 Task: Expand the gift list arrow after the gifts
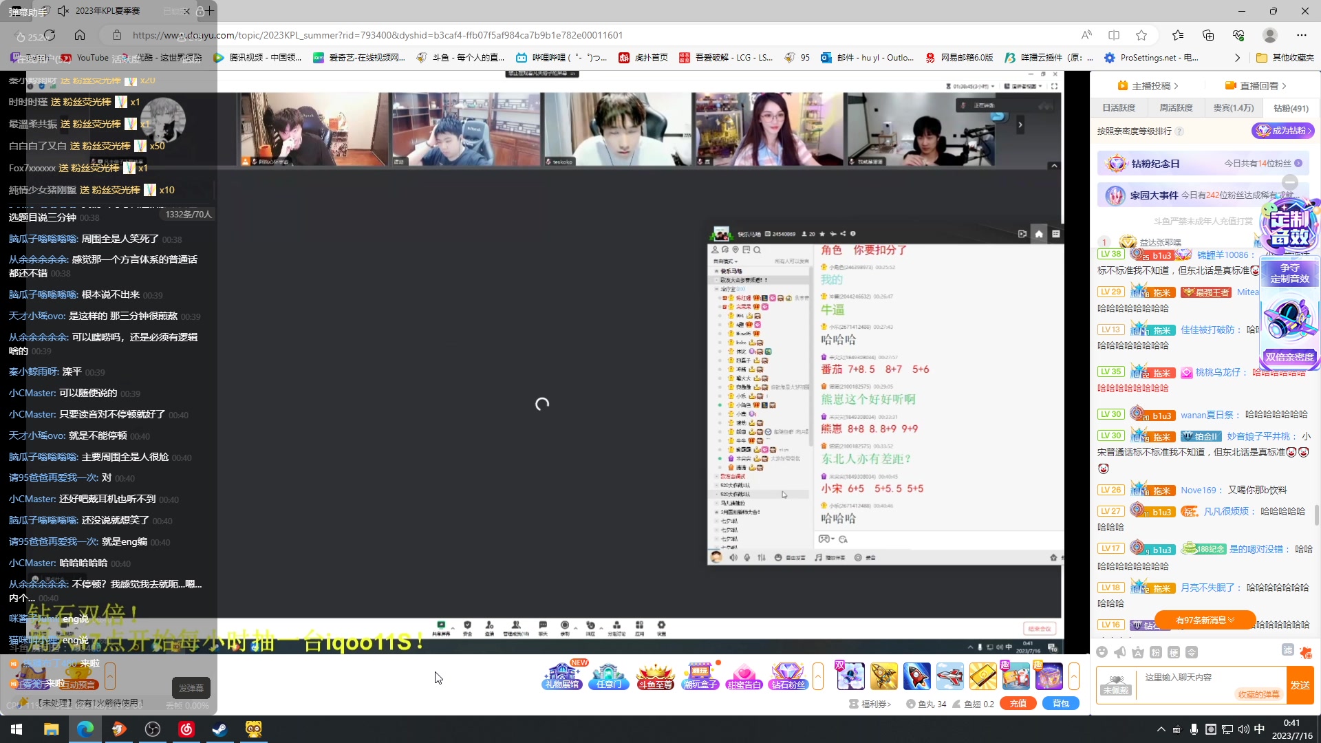[1073, 676]
